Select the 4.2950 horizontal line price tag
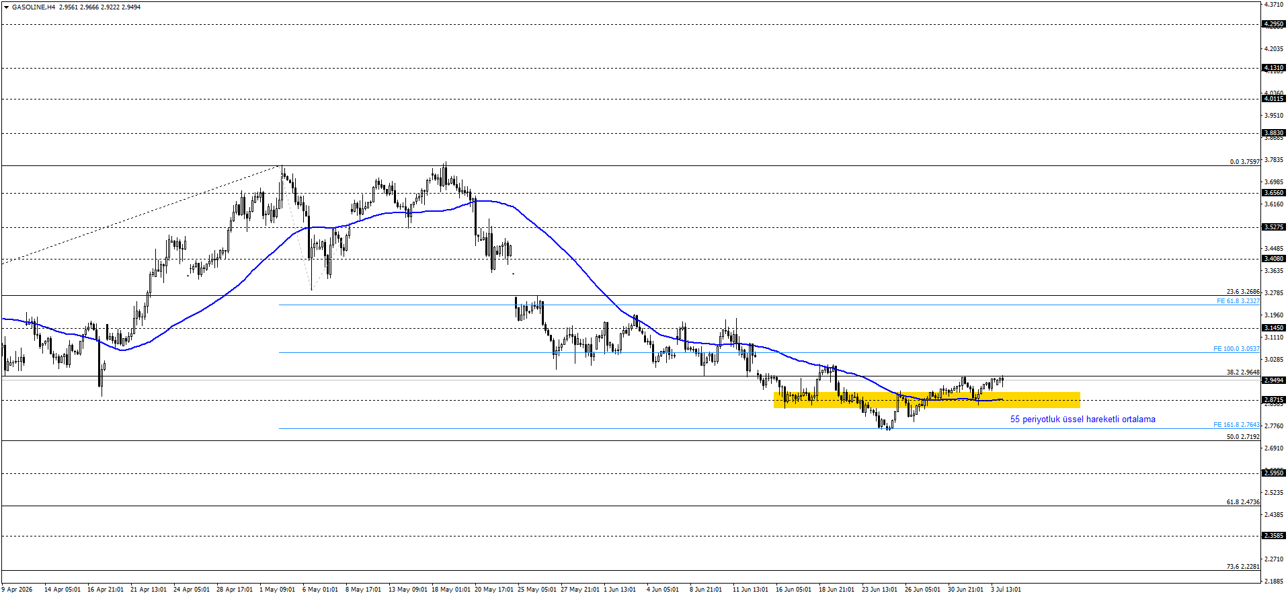This screenshot has width=1288, height=597. (1274, 24)
